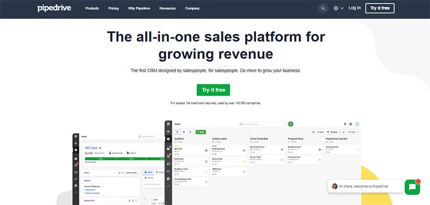Open Mail icon in ABC Deal window sidebar

click(76, 159)
